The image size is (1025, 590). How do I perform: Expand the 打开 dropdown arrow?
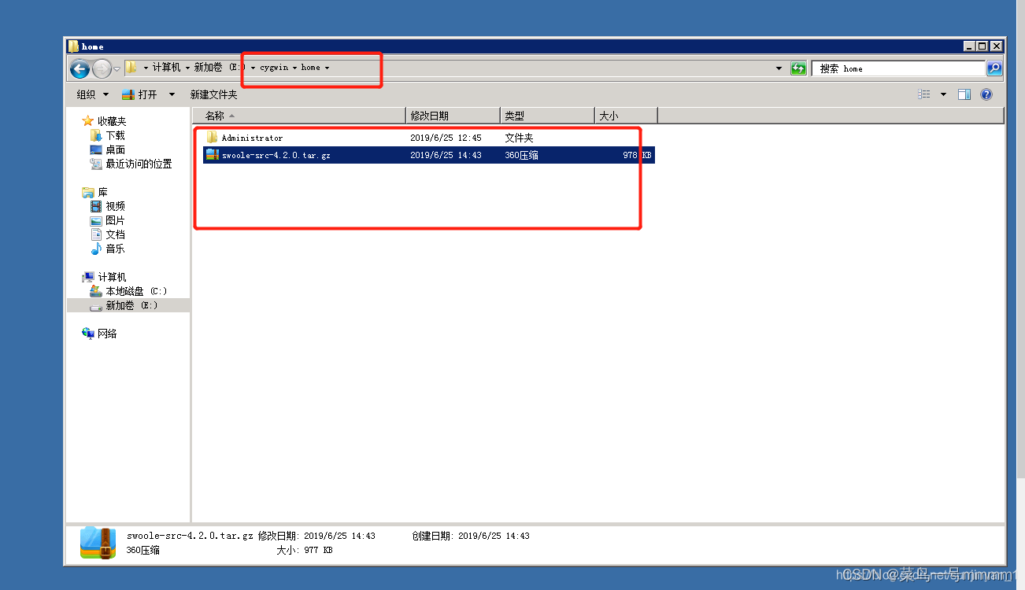[x=172, y=94]
